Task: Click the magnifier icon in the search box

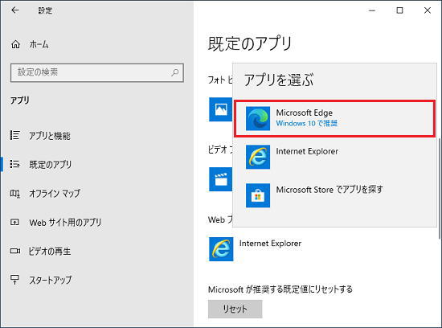Action: pyautogui.click(x=174, y=73)
